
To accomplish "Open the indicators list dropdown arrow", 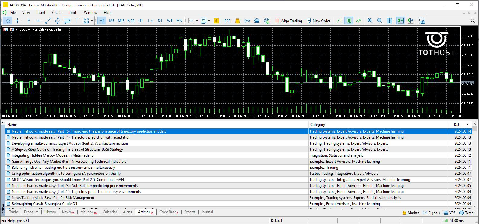I will click(x=197, y=21).
